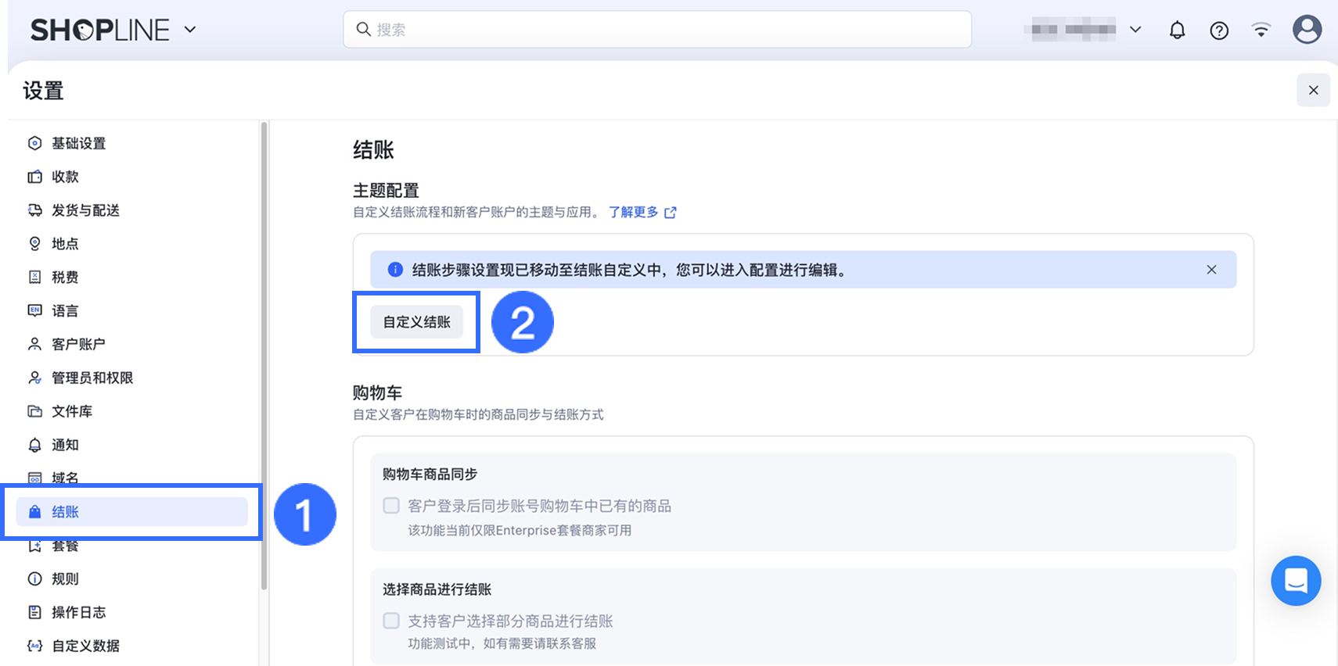Focus the 搜索 search field
Screen dimensions: 1338x666
click(x=657, y=30)
